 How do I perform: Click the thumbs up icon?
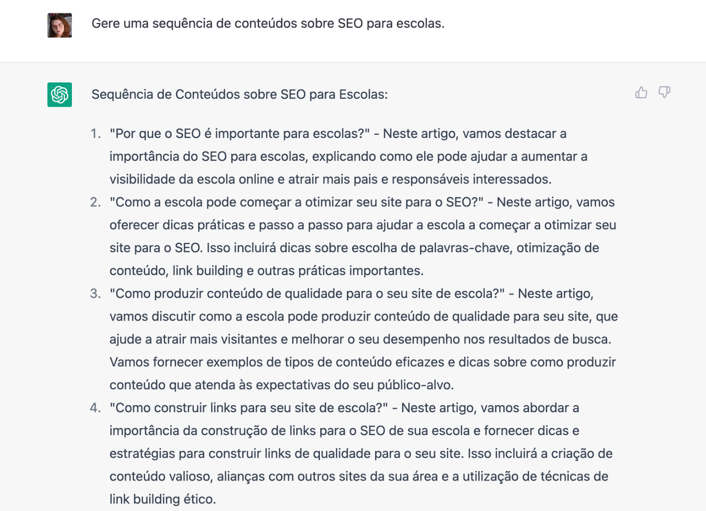[x=641, y=93]
